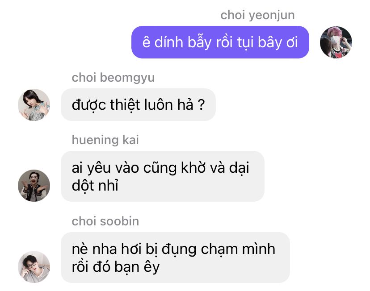
Task: Open choi yeonjun's pink-haired profile avatar
Action: [x=336, y=42]
